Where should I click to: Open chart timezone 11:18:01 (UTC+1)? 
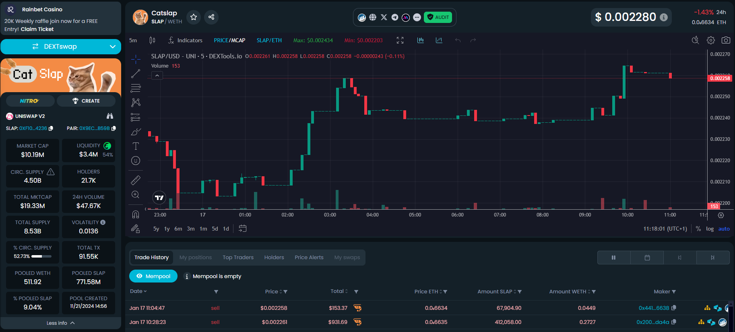(665, 229)
